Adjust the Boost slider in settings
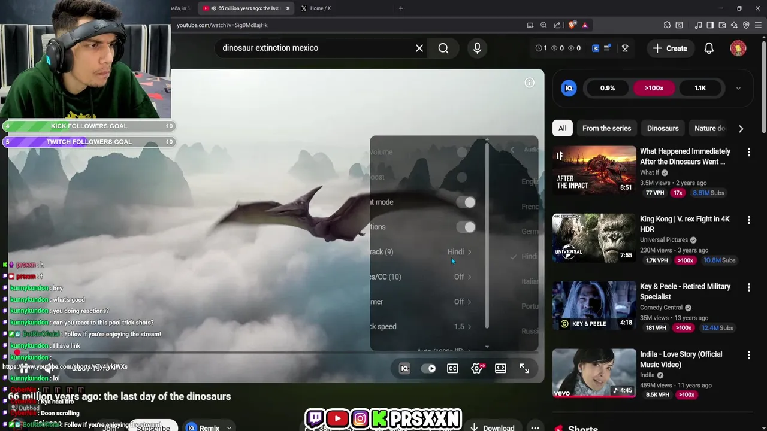The width and height of the screenshot is (767, 431). (x=462, y=177)
